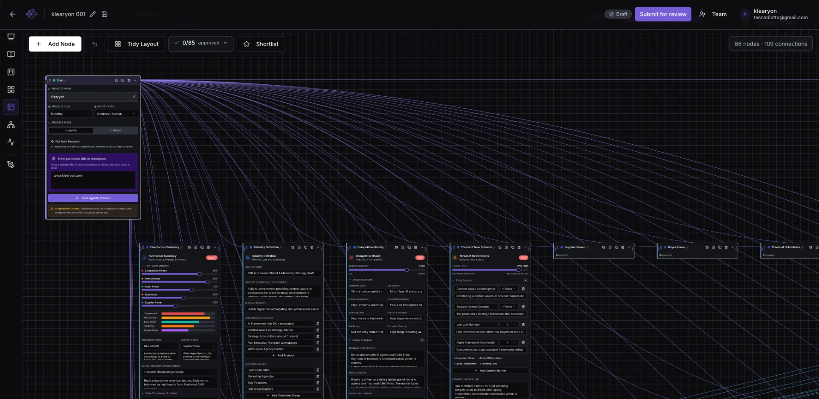Click the undo arrow button
The image size is (819, 399).
95,44
